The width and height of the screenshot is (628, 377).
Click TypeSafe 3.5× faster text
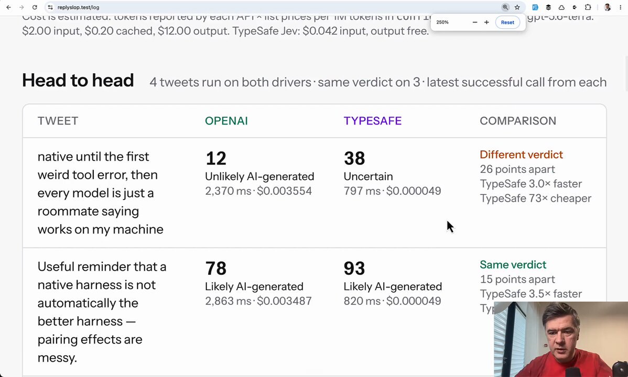coord(530,294)
